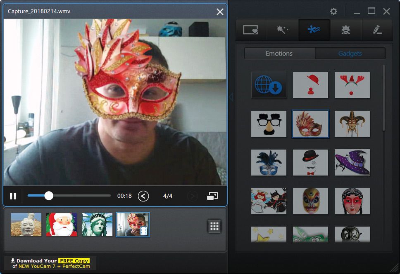Close the Capture_20180214.wmv preview
Screen dimensions: 400x274
(x=220, y=12)
